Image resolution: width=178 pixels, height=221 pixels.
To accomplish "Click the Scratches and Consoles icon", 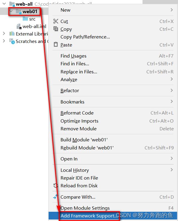I will click(12, 41).
